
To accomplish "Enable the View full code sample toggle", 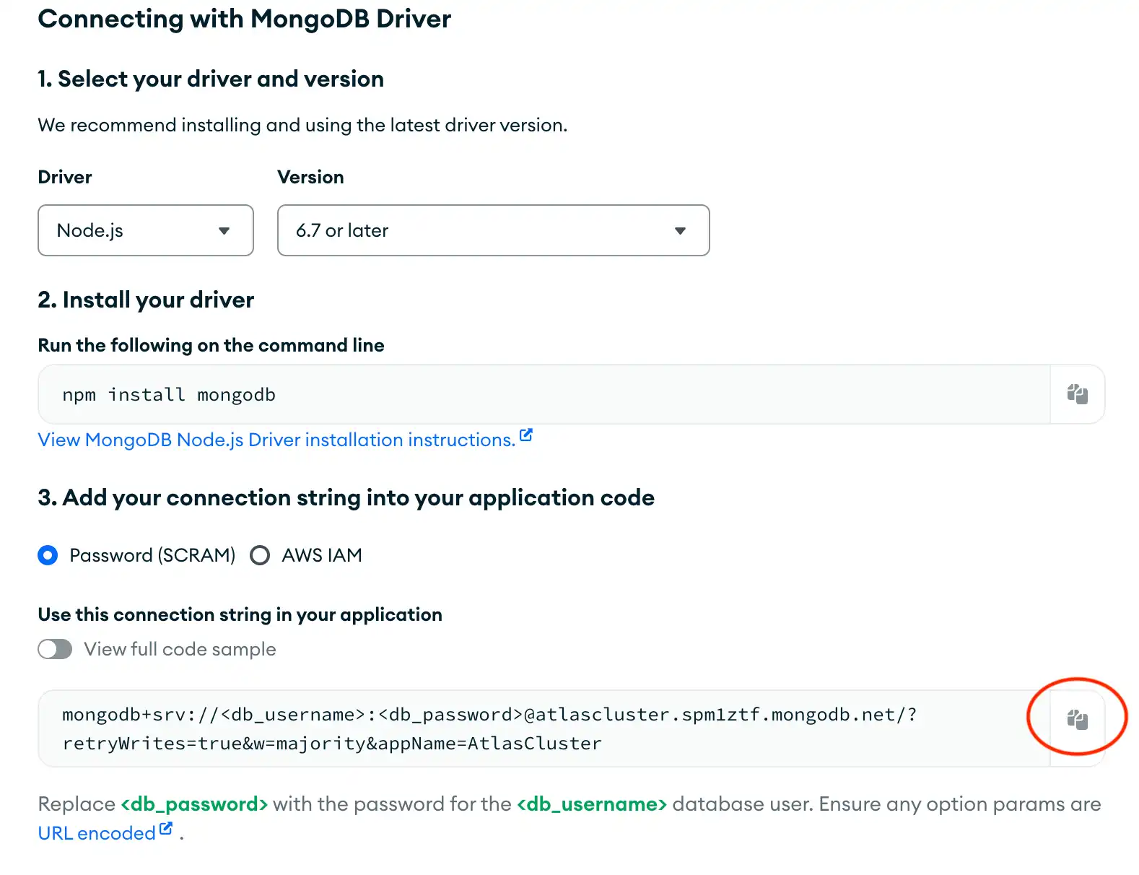I will [55, 649].
